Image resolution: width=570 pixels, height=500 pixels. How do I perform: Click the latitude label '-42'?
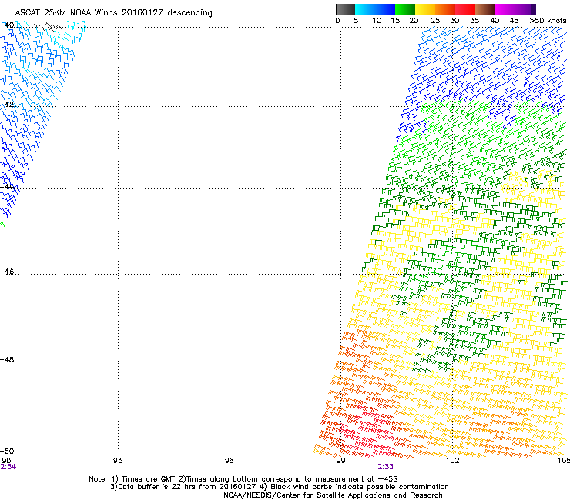pyautogui.click(x=7, y=105)
